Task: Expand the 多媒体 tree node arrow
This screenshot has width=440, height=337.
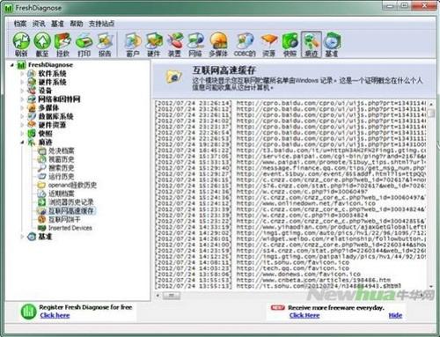Action: coord(22,107)
